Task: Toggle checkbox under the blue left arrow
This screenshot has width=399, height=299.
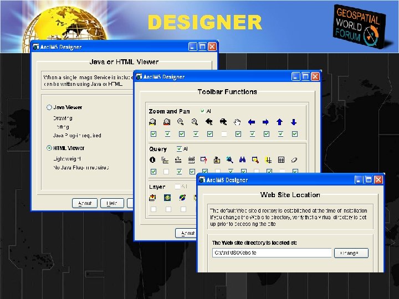Action: [252, 134]
